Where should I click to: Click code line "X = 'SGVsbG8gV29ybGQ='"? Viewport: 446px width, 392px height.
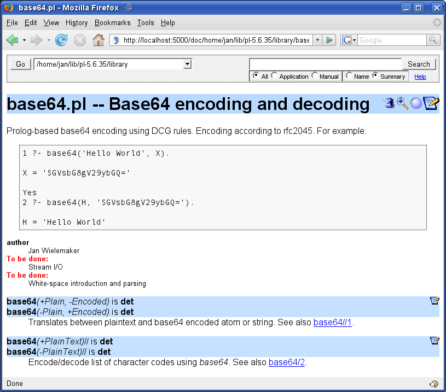point(76,173)
